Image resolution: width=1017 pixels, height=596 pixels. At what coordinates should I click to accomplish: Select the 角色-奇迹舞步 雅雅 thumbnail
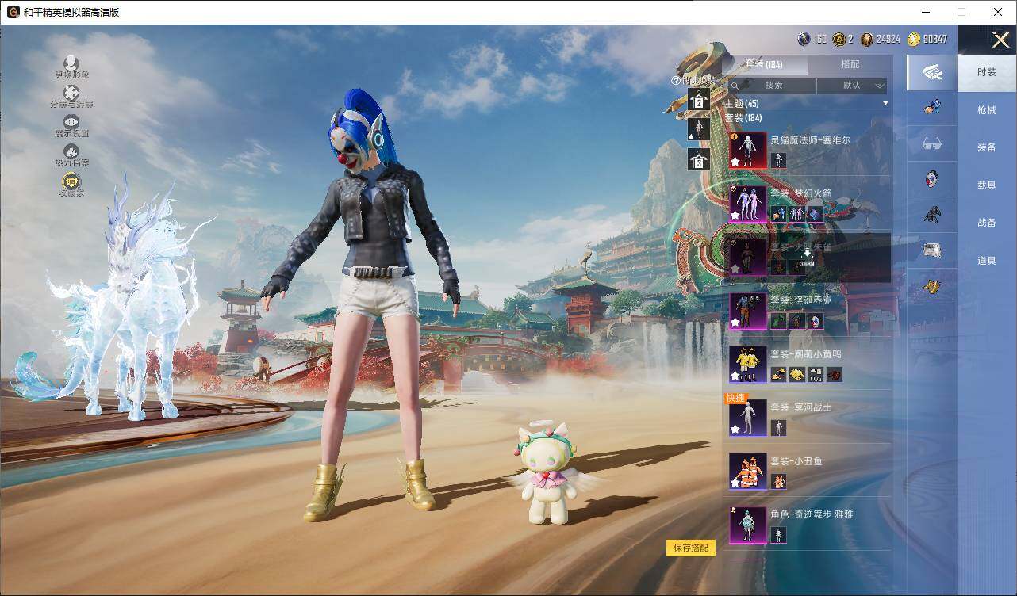(748, 525)
